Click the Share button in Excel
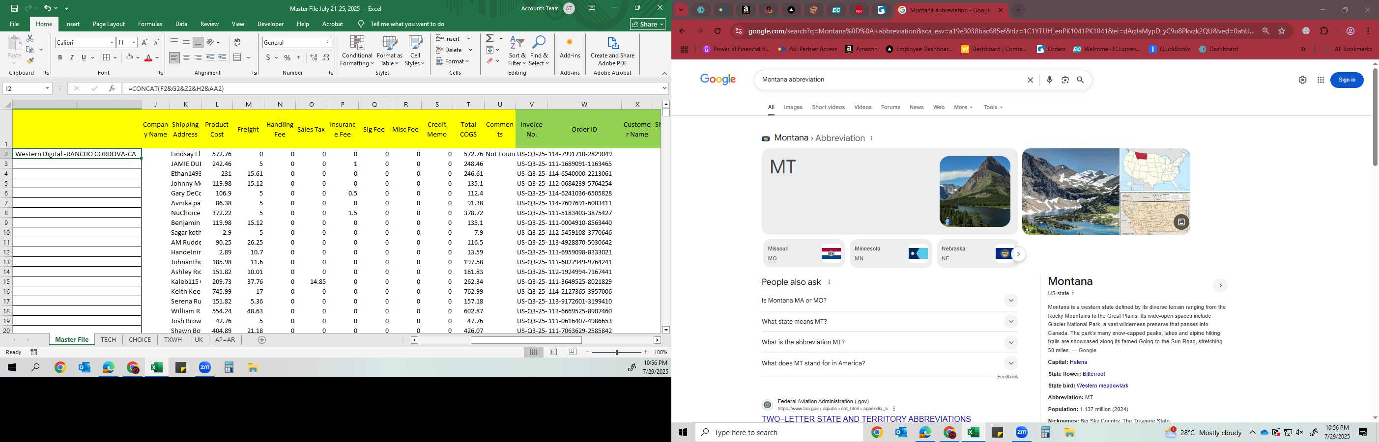This screenshot has width=1379, height=442. click(648, 24)
